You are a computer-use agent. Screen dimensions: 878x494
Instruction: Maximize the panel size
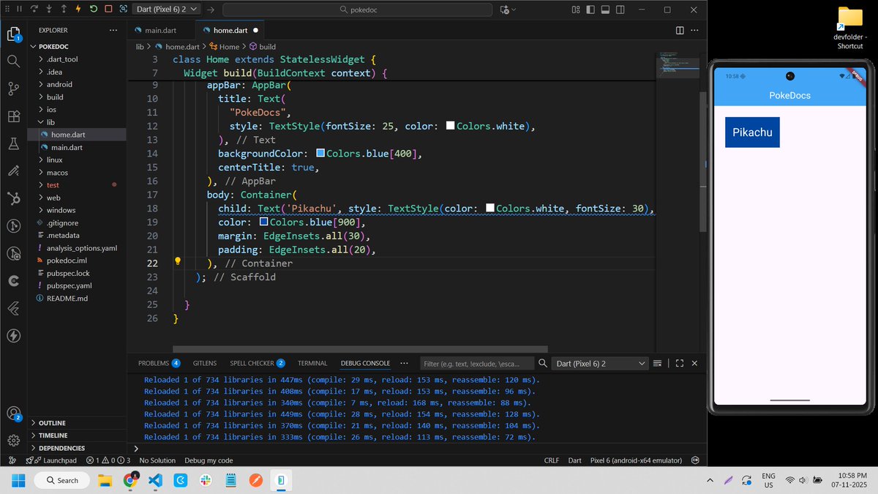(679, 363)
